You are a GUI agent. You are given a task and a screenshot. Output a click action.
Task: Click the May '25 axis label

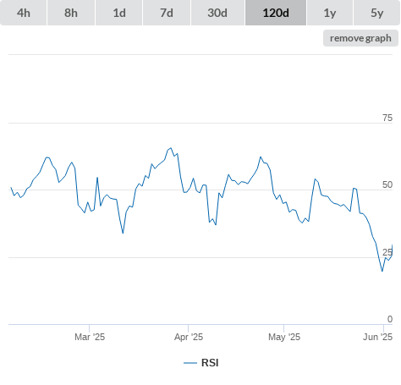tap(284, 337)
